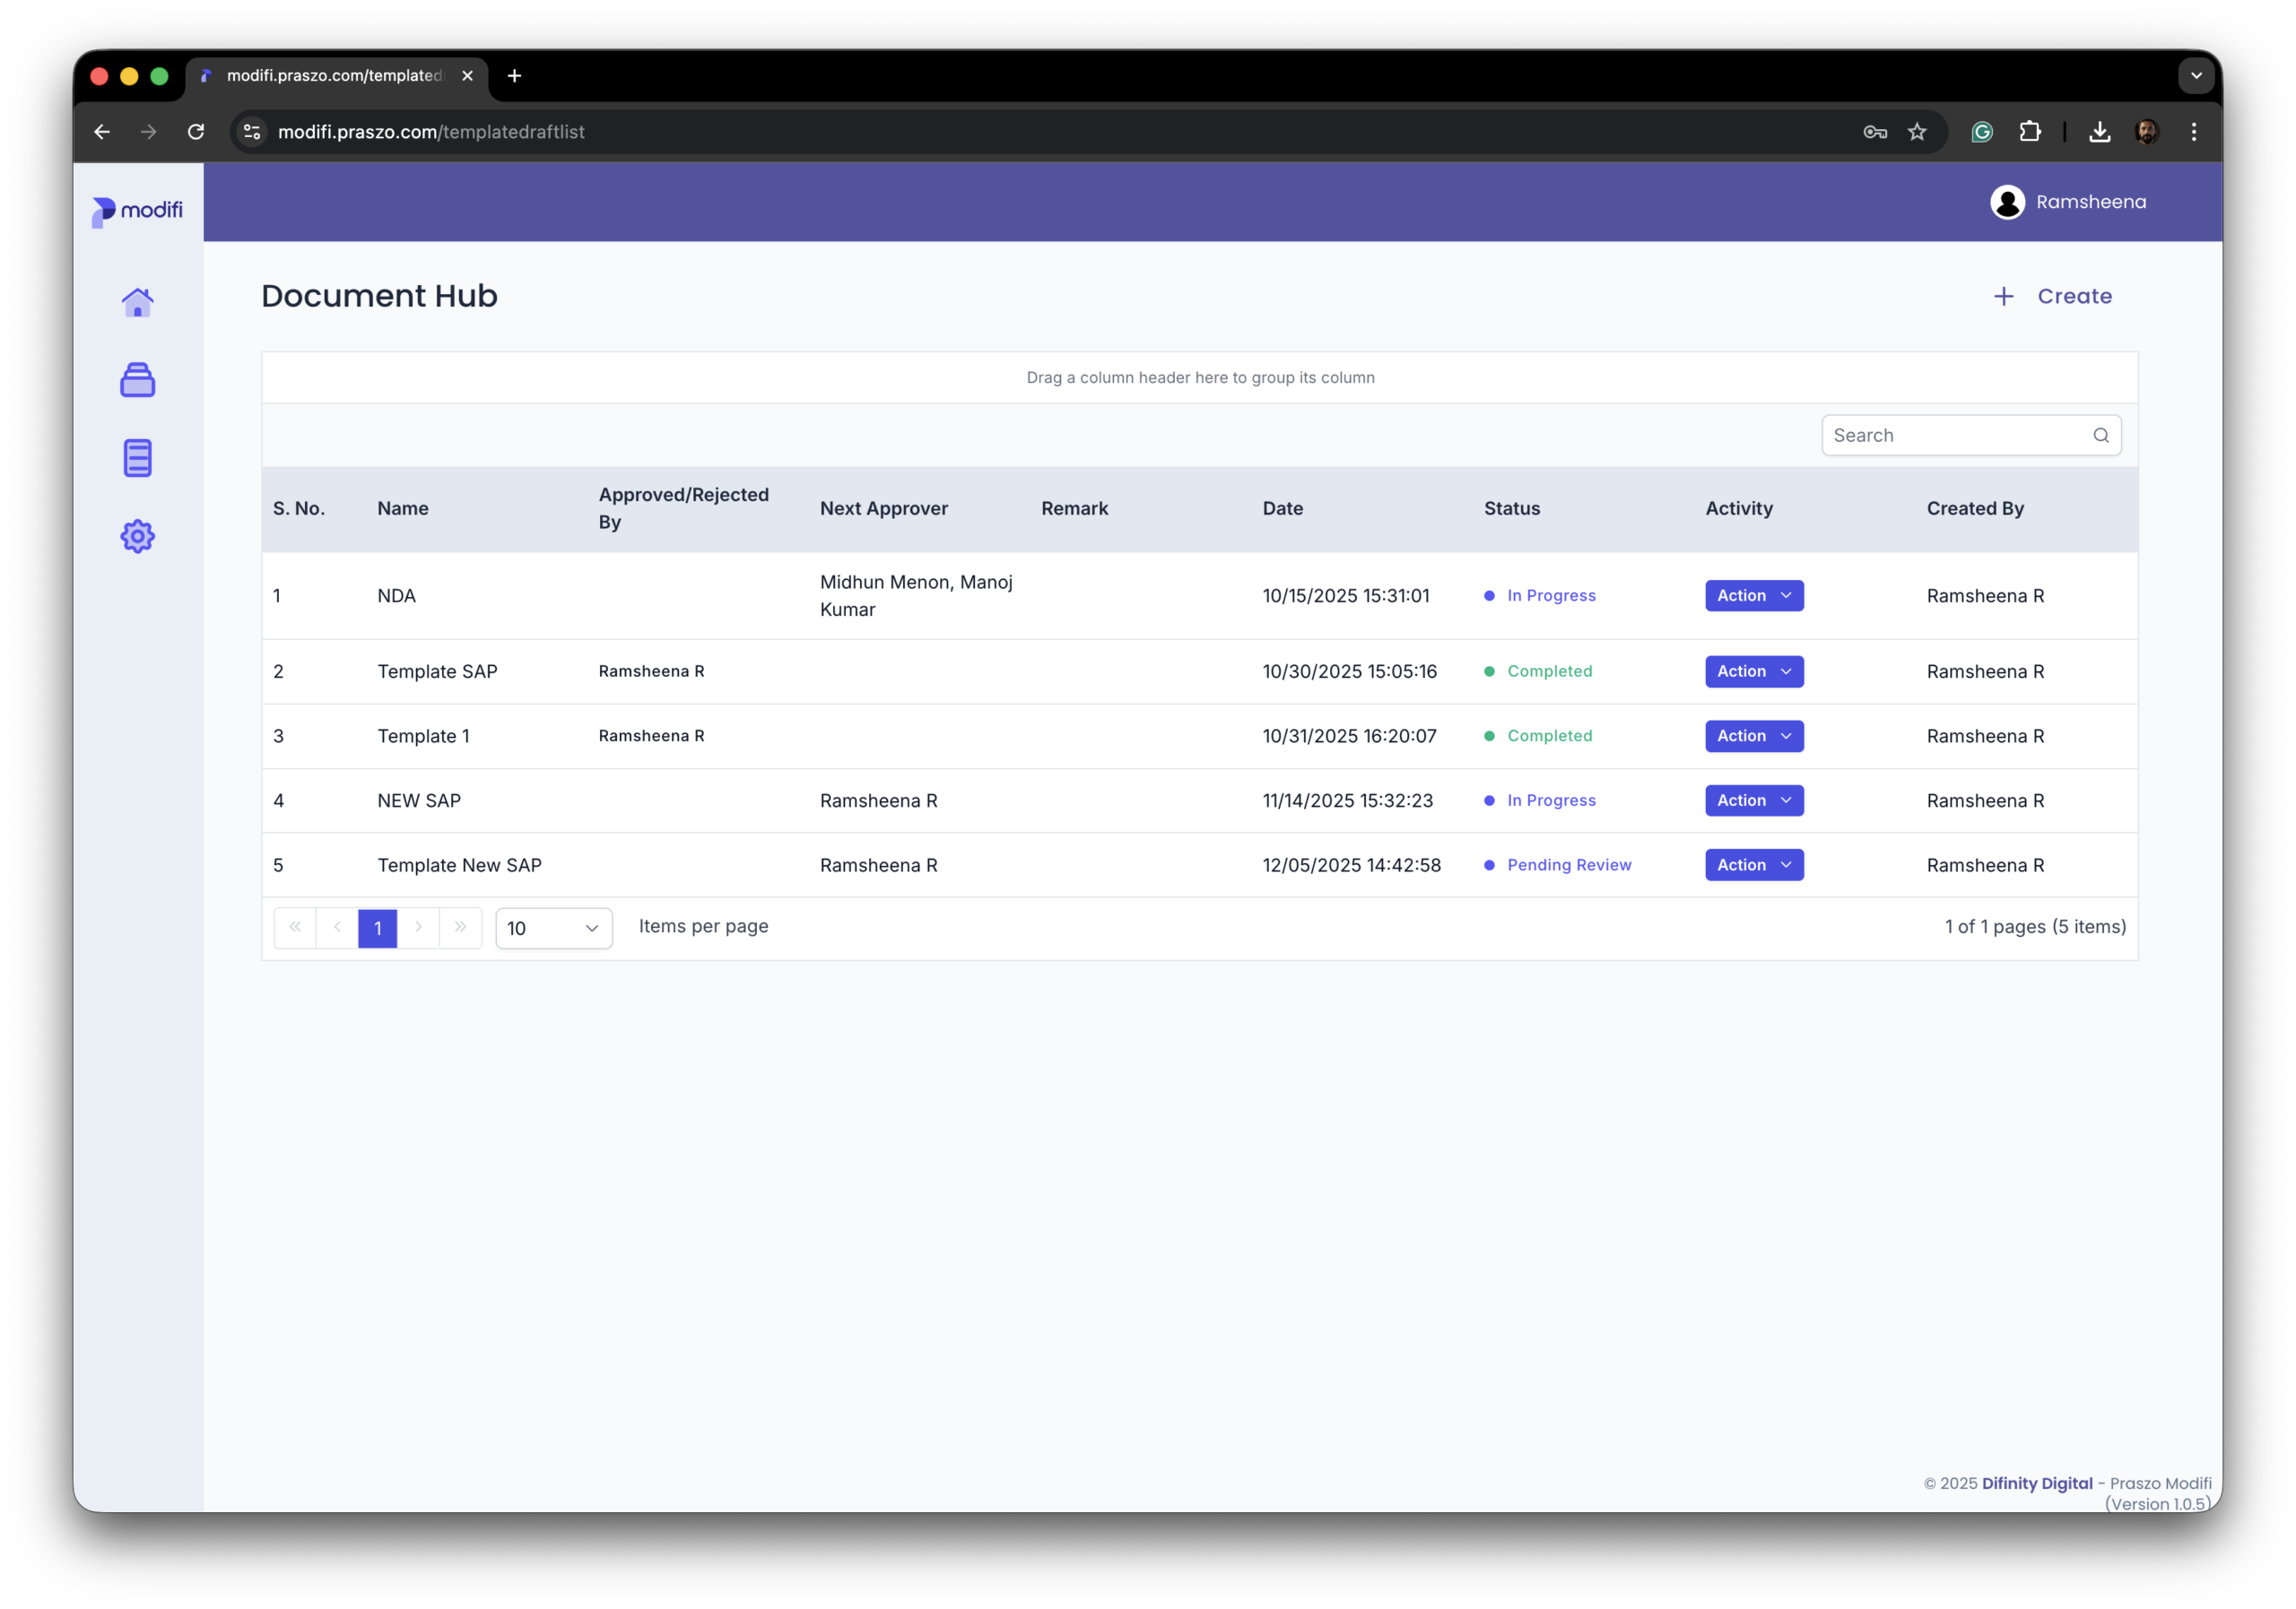Click the Template New SAP name cell

[x=459, y=866]
